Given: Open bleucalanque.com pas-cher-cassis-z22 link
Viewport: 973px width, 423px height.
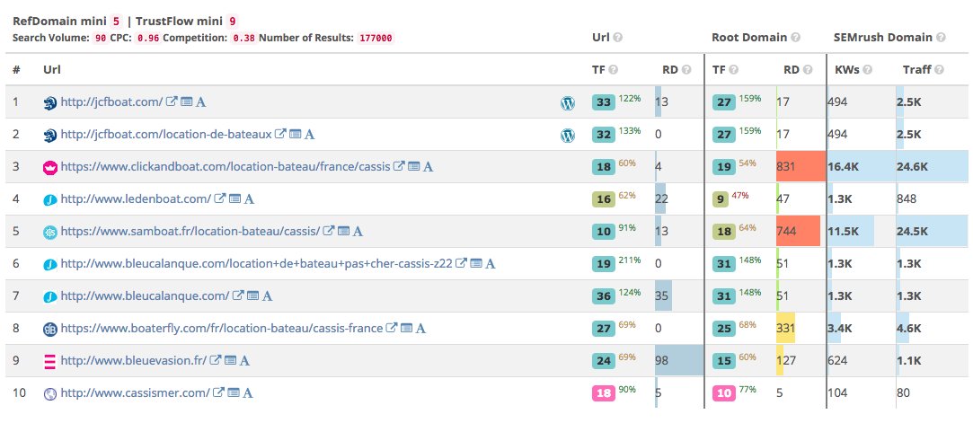Looking at the screenshot, I should point(256,263).
